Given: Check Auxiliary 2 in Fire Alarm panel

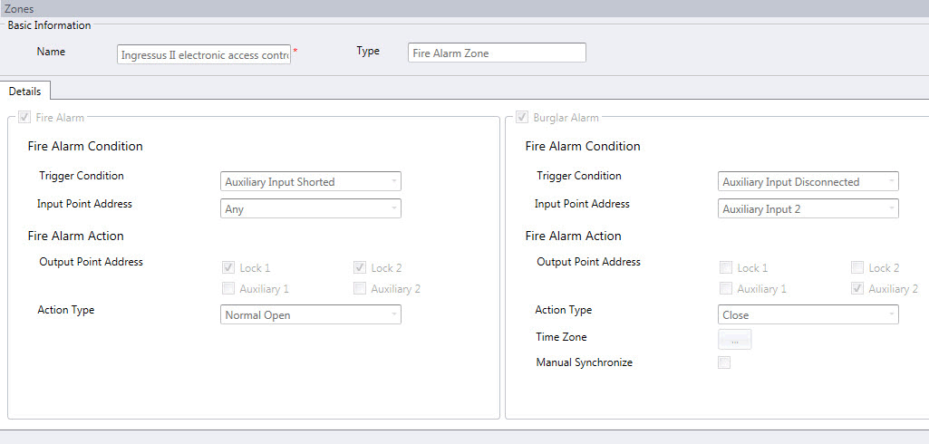Looking at the screenshot, I should tap(360, 289).
